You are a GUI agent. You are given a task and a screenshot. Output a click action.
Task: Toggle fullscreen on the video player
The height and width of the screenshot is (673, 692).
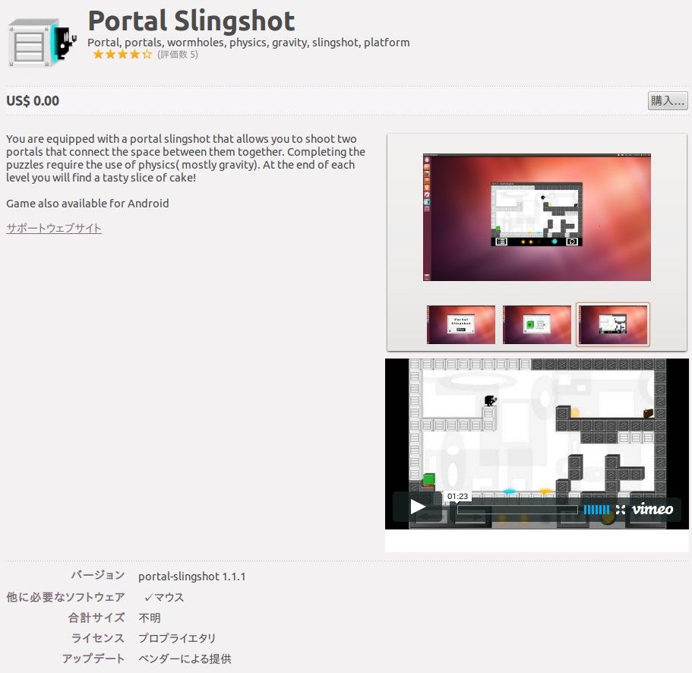(x=621, y=509)
